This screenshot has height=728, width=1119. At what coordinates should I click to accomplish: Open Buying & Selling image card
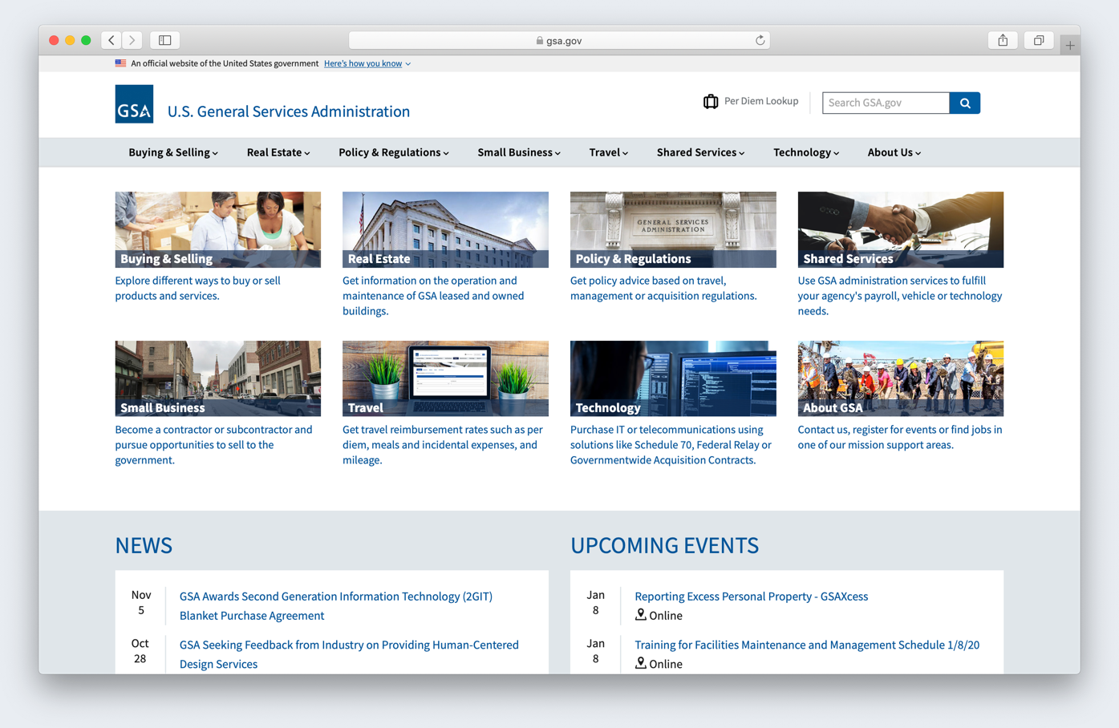tap(217, 229)
